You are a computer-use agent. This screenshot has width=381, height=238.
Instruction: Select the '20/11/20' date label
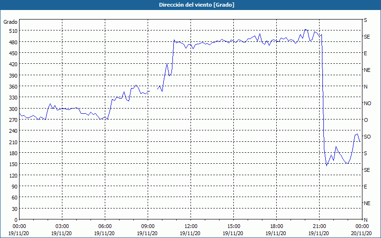[x=361, y=233]
